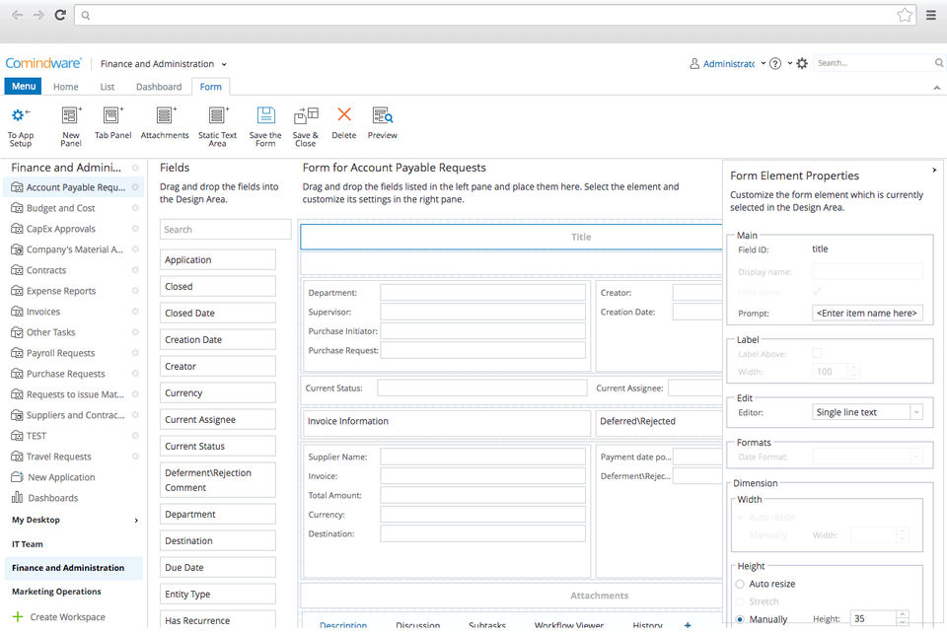Viewport: 947px width, 635px height.
Task: Select the Current Assignee field item
Action: coord(217,419)
